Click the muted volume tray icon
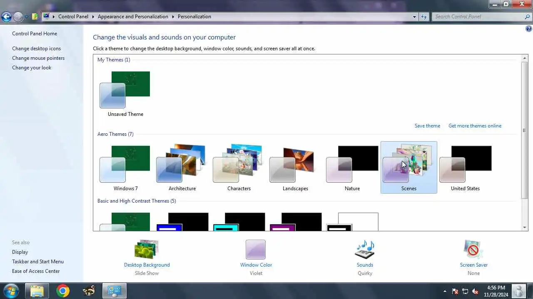 (x=475, y=291)
